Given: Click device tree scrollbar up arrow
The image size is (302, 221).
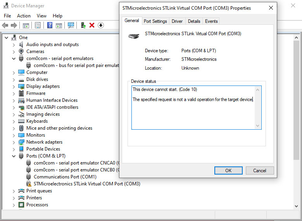Looking at the screenshot, I should (x=296, y=38).
